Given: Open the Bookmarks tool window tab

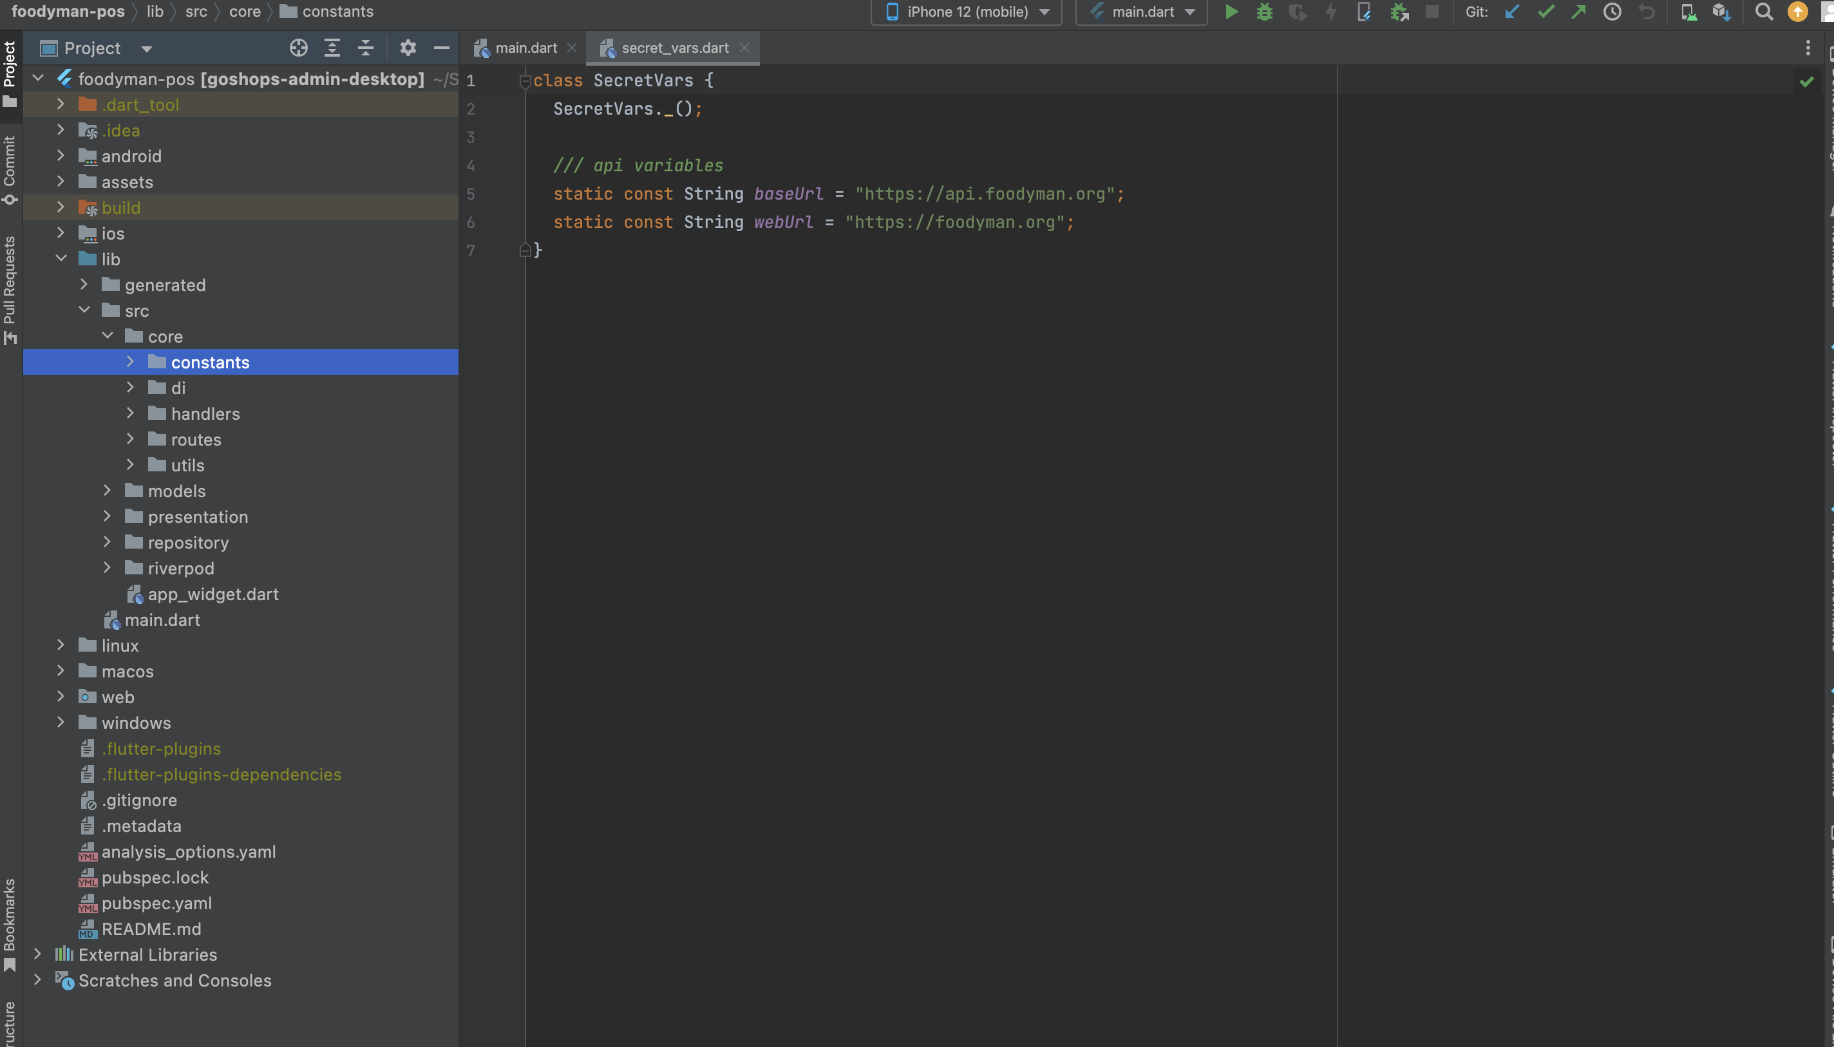Looking at the screenshot, I should click(x=10, y=925).
